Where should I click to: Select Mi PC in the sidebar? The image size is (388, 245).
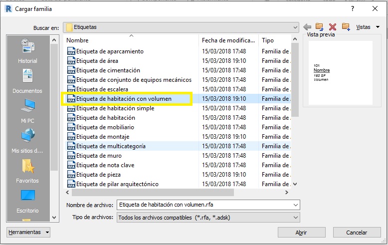click(27, 112)
